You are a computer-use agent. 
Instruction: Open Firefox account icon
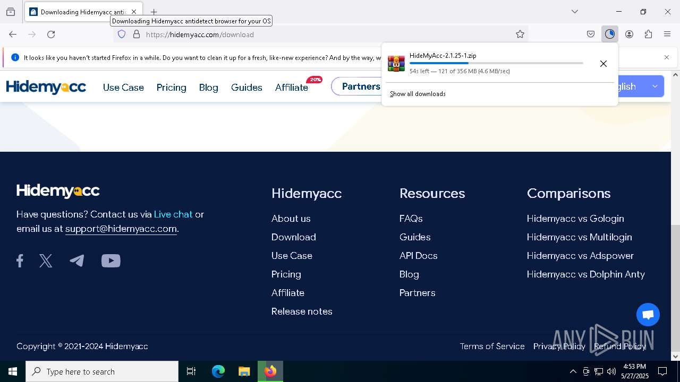629,34
